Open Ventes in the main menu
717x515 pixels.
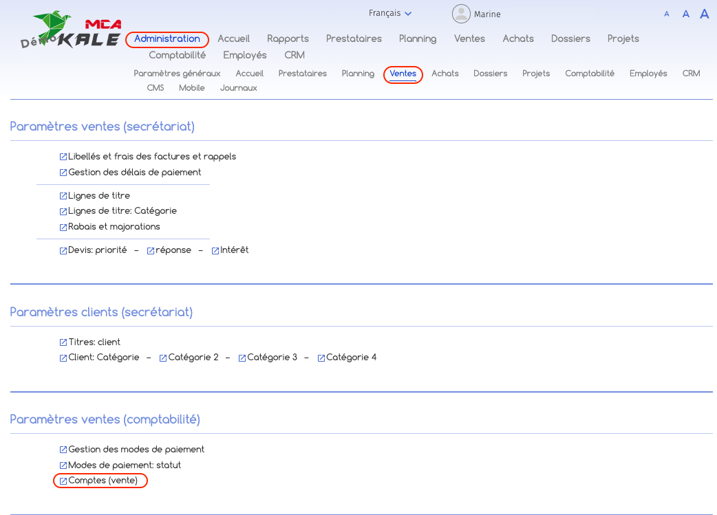(x=469, y=39)
